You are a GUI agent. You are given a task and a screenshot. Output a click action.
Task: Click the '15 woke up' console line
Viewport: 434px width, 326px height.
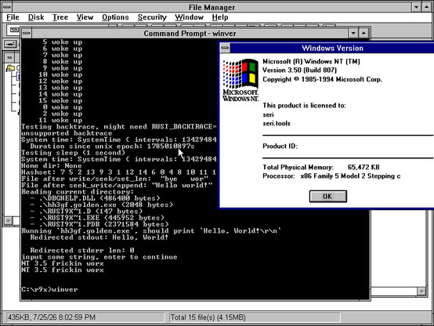[x=60, y=100]
